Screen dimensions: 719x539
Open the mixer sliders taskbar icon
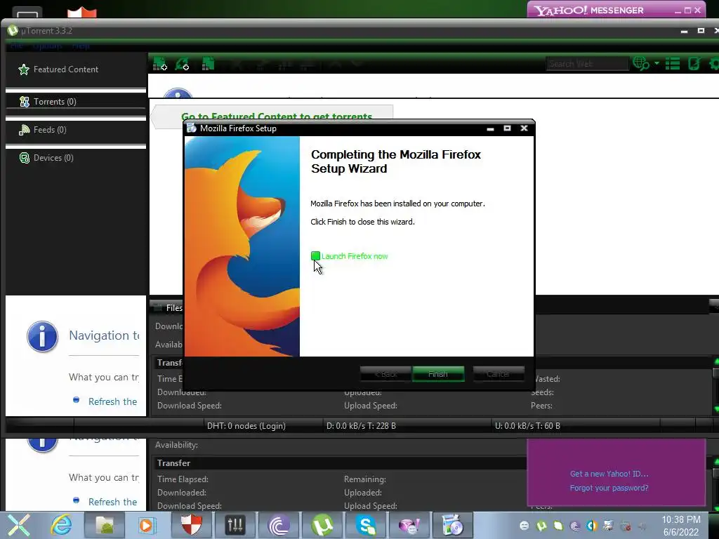[235, 525]
